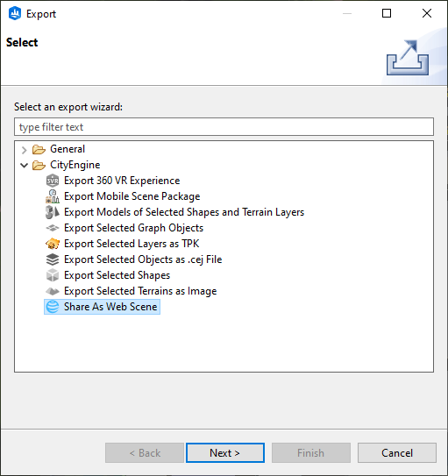Go to the next step with Next >
The width and height of the screenshot is (448, 476).
225,453
